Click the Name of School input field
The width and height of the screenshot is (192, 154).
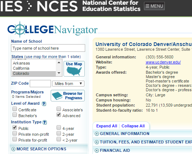48,48
